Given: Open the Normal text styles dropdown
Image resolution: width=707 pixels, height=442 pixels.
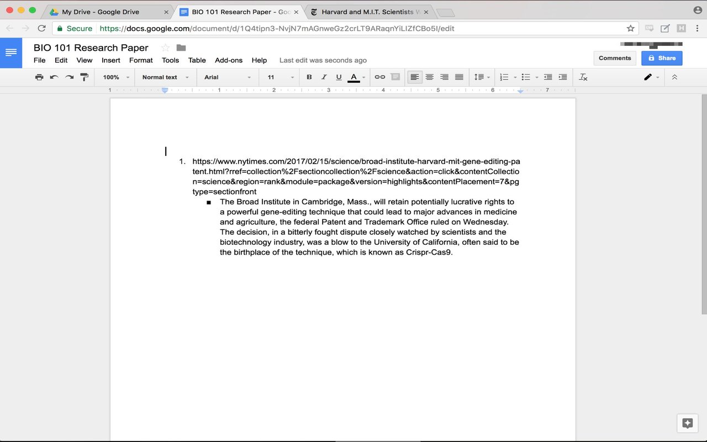Looking at the screenshot, I should coord(165,77).
